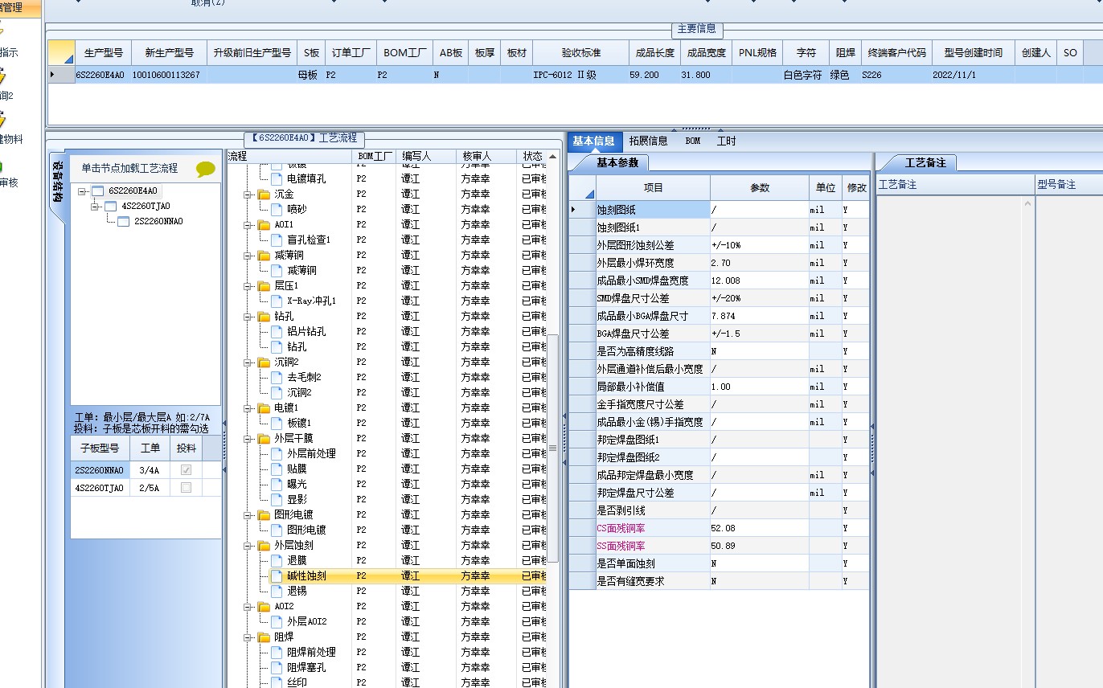This screenshot has width=1103, height=688.
Task: Click the folder icon beside 沉金
Action: pos(264,195)
